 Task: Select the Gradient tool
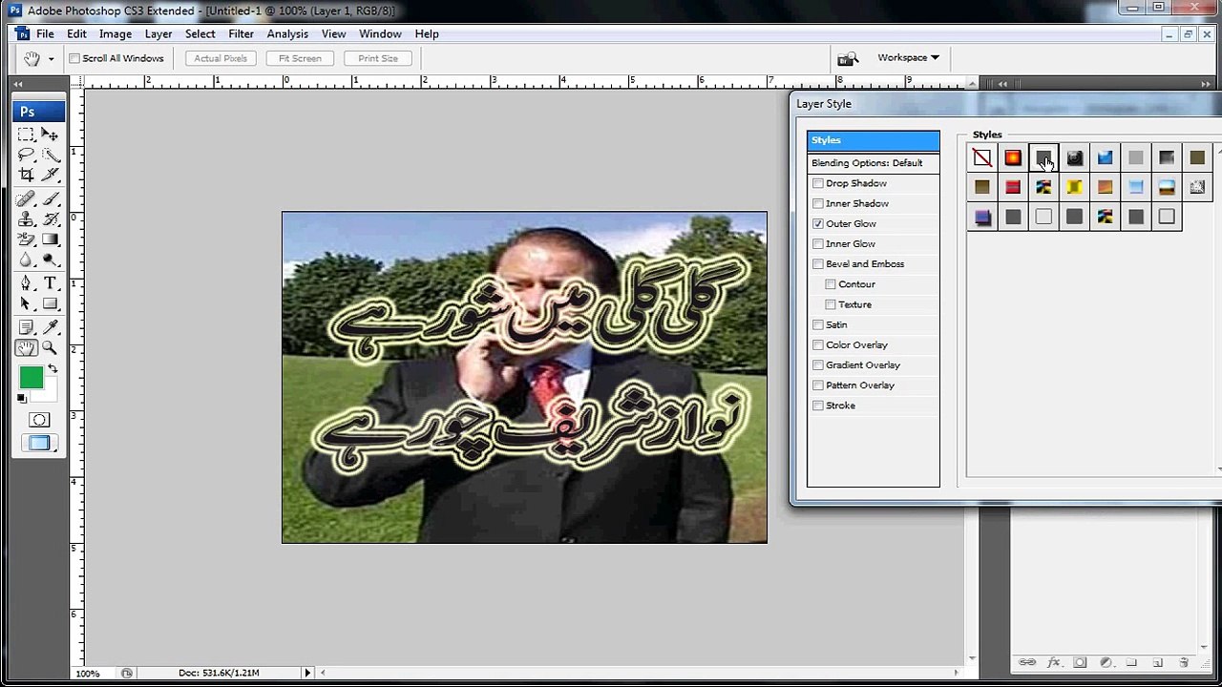point(51,239)
